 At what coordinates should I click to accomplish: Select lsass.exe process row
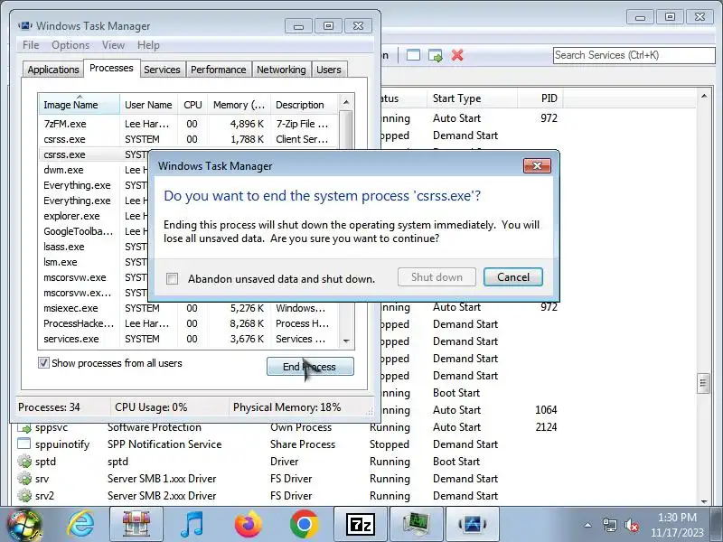point(94,247)
